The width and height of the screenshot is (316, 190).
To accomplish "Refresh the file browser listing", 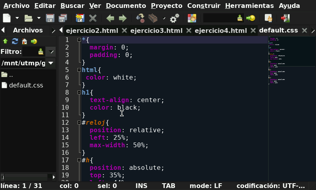I will pyautogui.click(x=15, y=41).
